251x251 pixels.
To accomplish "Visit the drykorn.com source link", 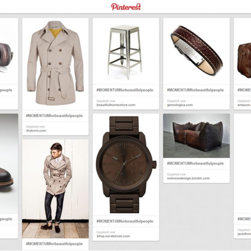I will [x=36, y=131].
